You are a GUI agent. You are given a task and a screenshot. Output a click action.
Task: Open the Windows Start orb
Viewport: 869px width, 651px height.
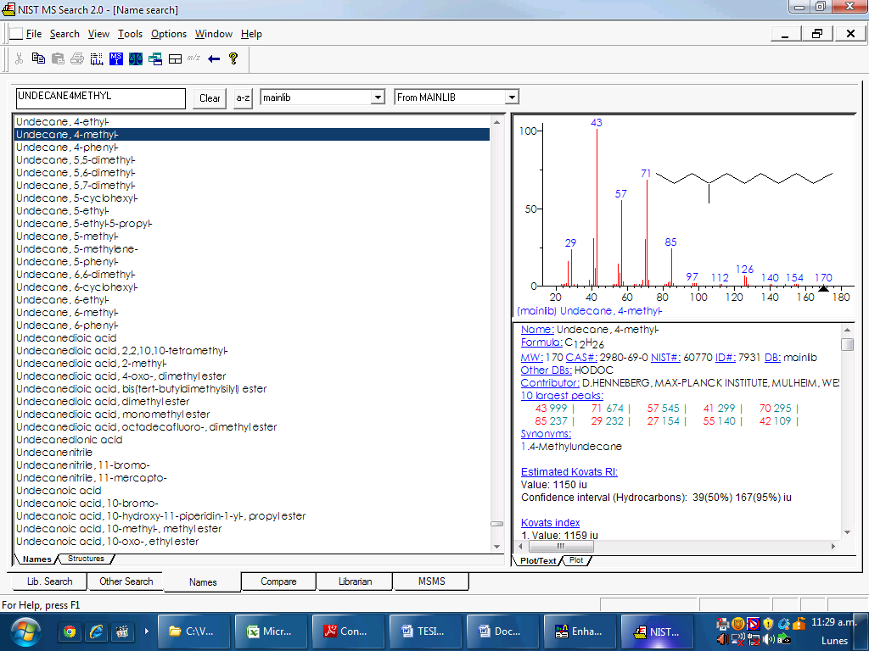pos(25,632)
